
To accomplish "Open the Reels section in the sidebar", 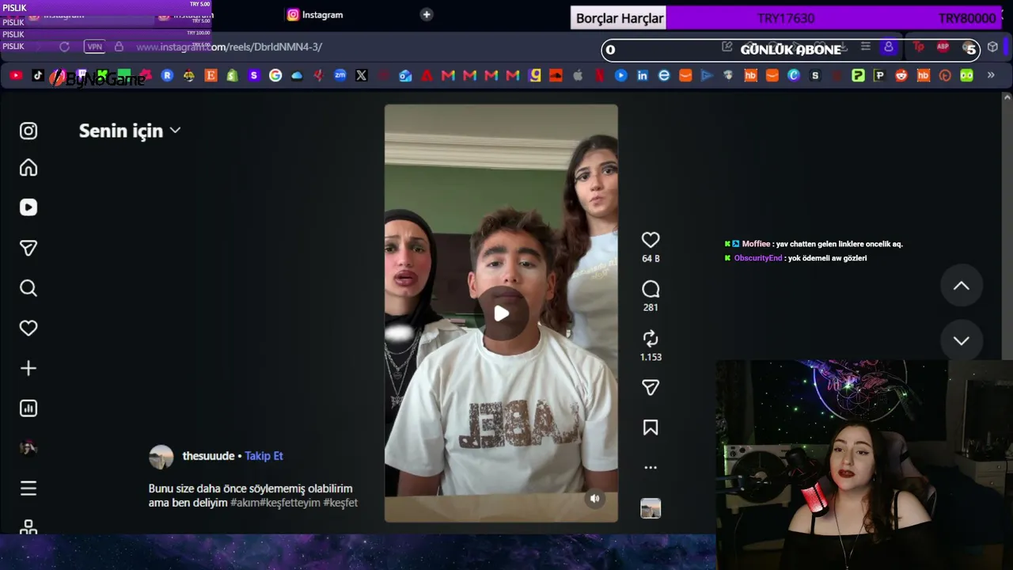I will point(28,207).
